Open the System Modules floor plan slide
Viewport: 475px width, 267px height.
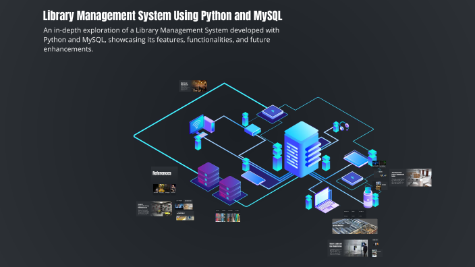click(x=355, y=226)
